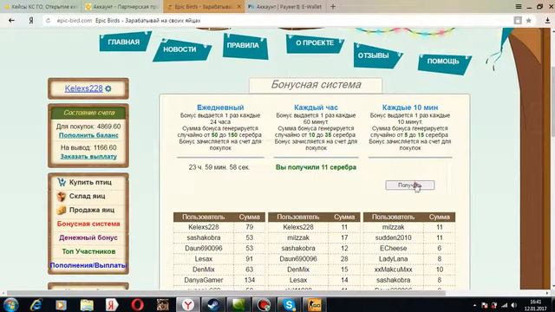Screen dimensions: 555x312
Task: Open the Денежный бонус menu item
Action: [88, 237]
